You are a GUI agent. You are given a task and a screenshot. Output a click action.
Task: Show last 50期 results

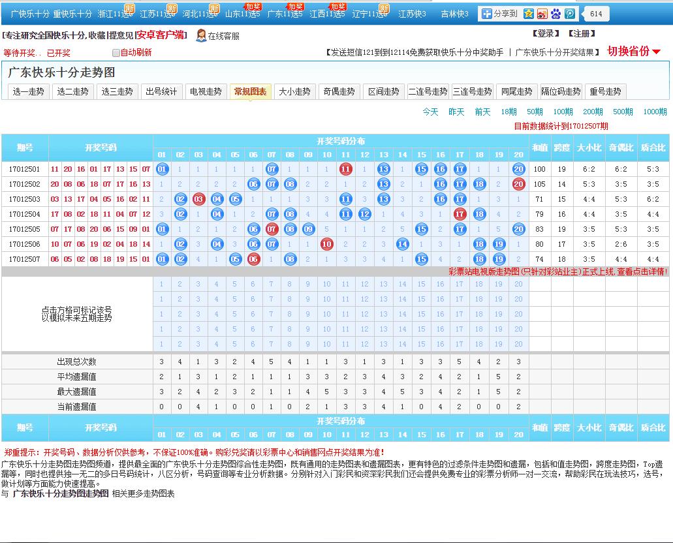(535, 112)
